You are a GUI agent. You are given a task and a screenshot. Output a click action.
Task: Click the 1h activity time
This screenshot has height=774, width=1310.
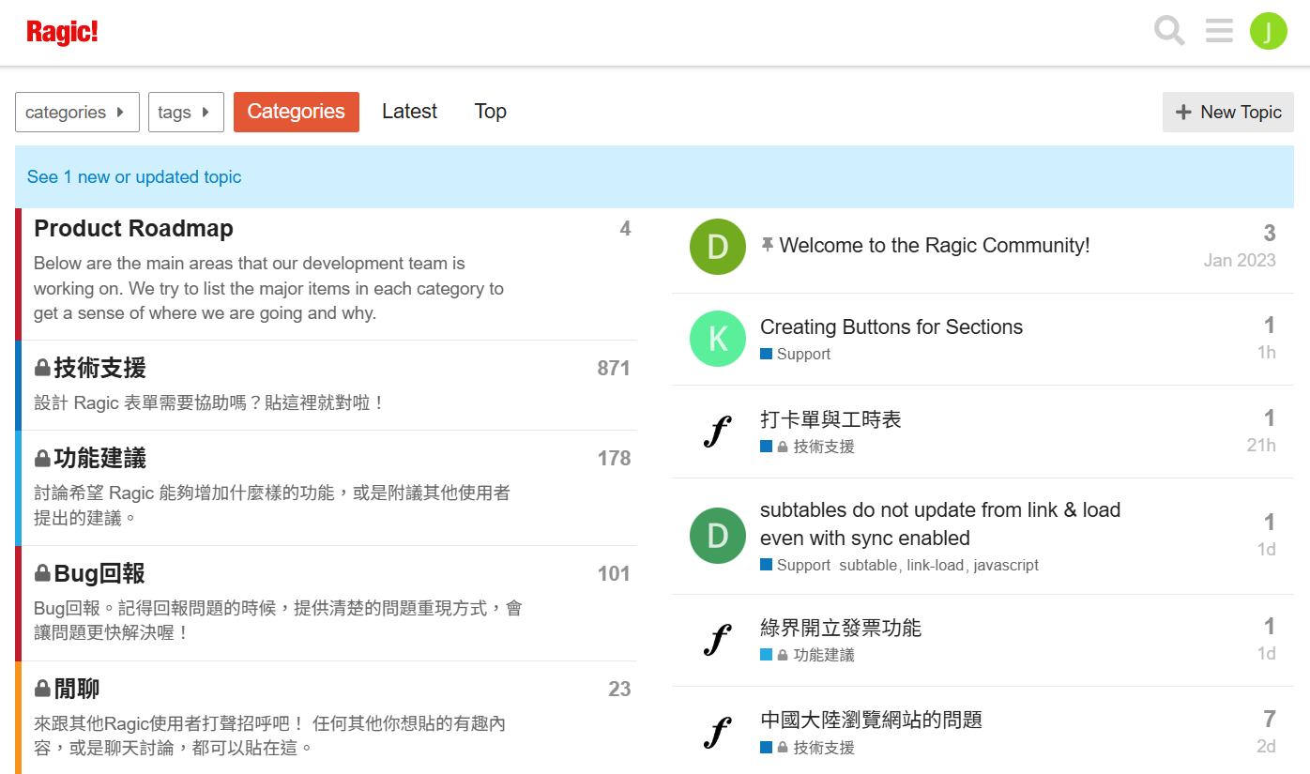pos(1267,353)
